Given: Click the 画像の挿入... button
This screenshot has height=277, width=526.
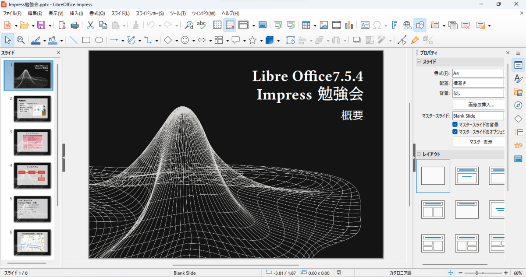Looking at the screenshot, I should pos(479,105).
